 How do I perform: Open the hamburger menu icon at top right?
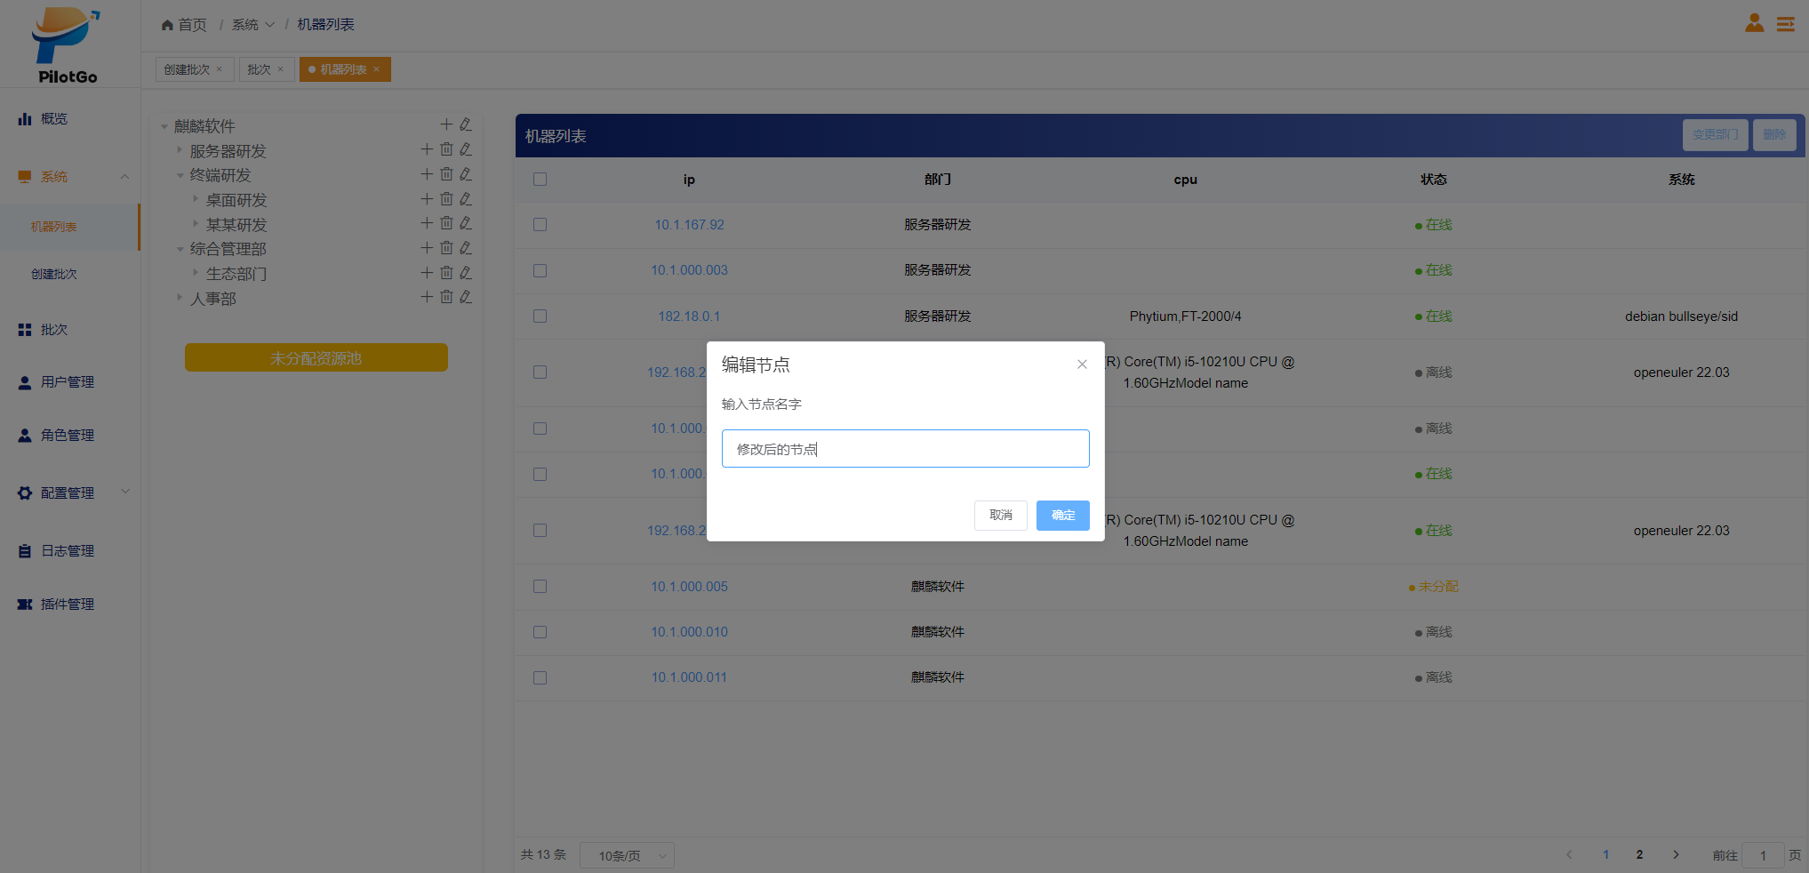point(1785,24)
